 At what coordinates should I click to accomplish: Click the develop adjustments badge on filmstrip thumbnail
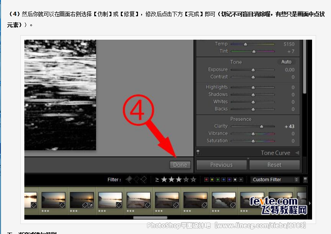point(91,205)
